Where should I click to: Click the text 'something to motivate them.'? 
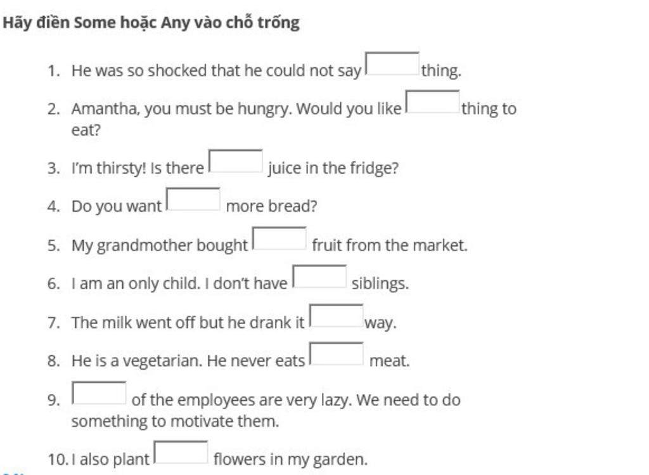[175, 422]
